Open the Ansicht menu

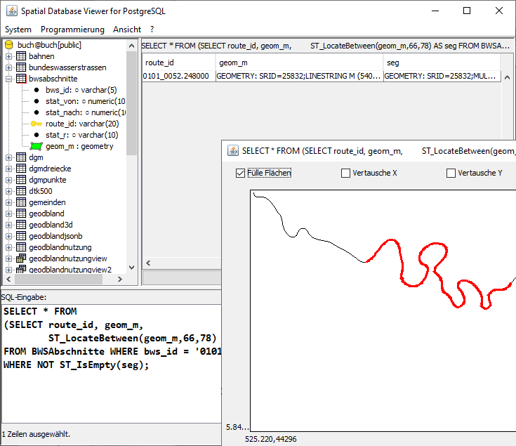tap(127, 29)
